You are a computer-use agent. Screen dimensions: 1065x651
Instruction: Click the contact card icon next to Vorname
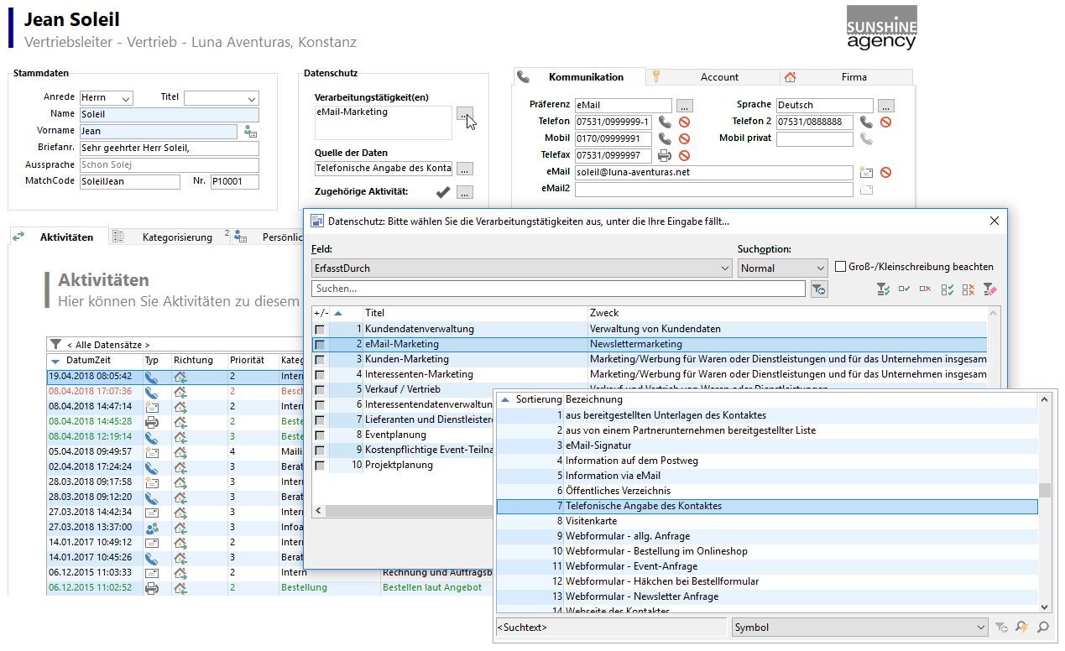coord(250,132)
